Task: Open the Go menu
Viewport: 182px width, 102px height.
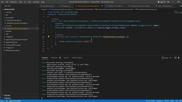Action: pos(25,2)
